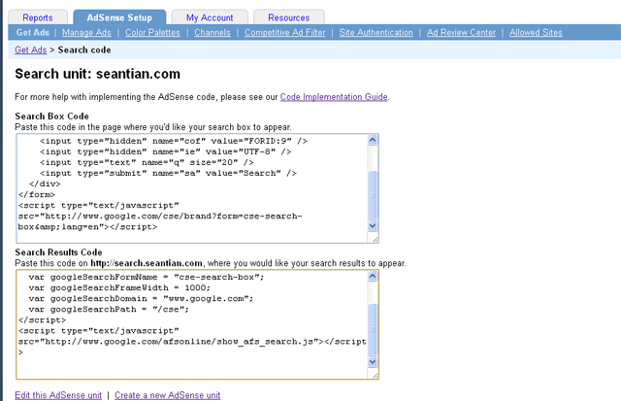Click scroll-up arrow of Search Results Code
621x401 pixels.
pos(373,276)
